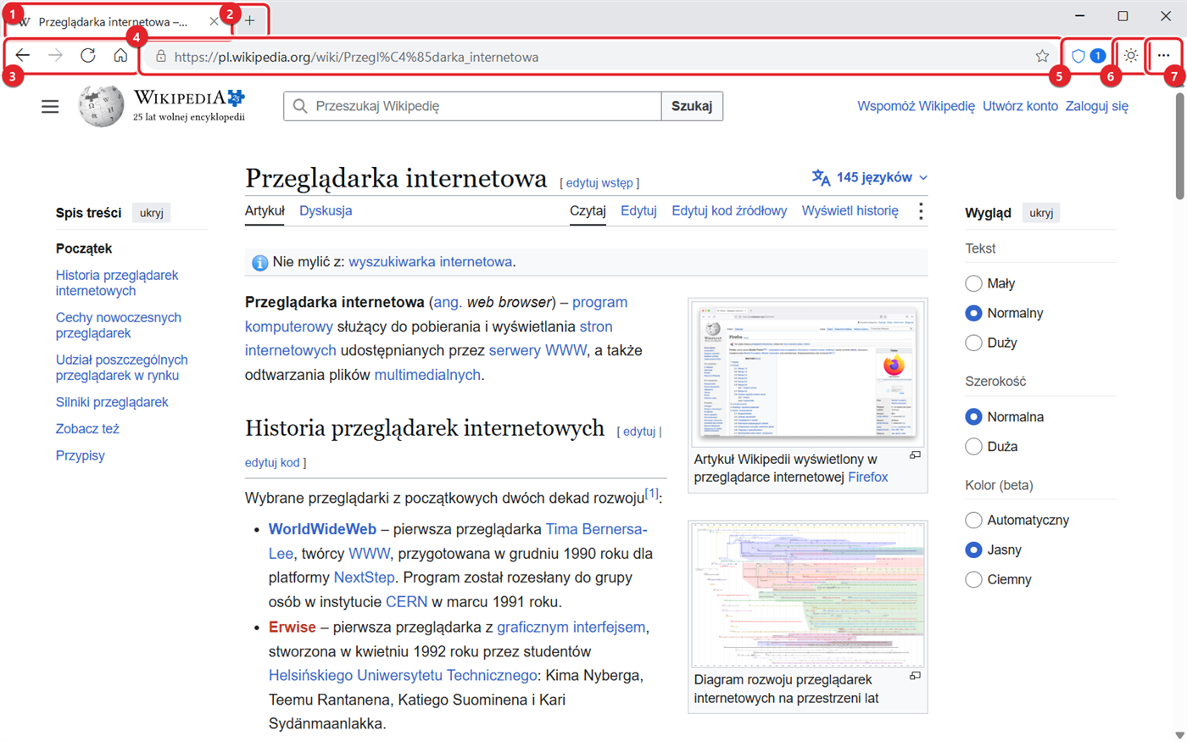Select the Normalny text size option
Viewport: 1187px width, 742px height.
[973, 313]
